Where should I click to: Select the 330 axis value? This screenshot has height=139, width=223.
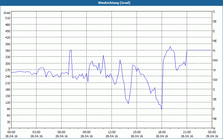[x=8, y=57]
